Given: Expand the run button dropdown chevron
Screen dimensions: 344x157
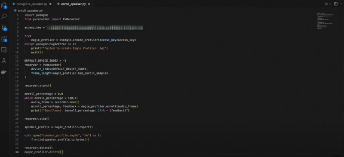Looking at the screenshot, I should [x=330, y=4].
